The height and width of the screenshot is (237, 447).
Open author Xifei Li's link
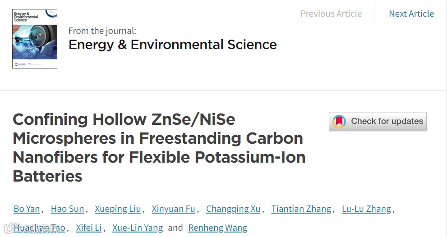point(89,228)
